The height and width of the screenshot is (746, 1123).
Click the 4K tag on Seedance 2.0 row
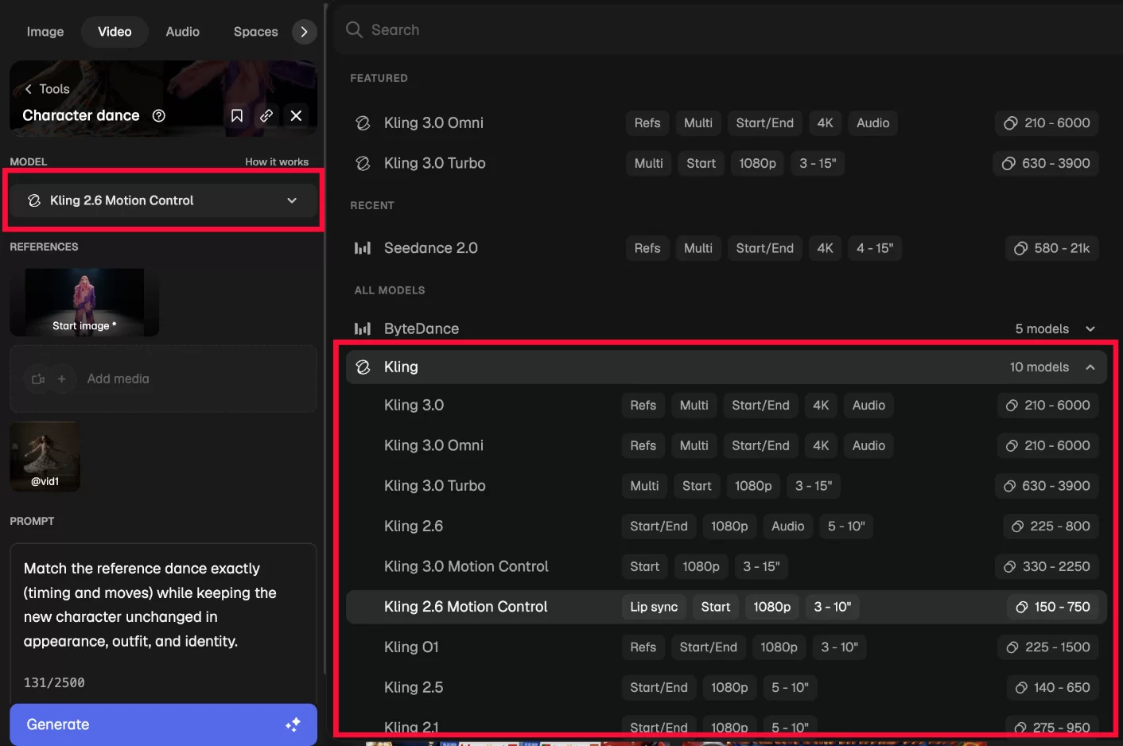coord(825,248)
